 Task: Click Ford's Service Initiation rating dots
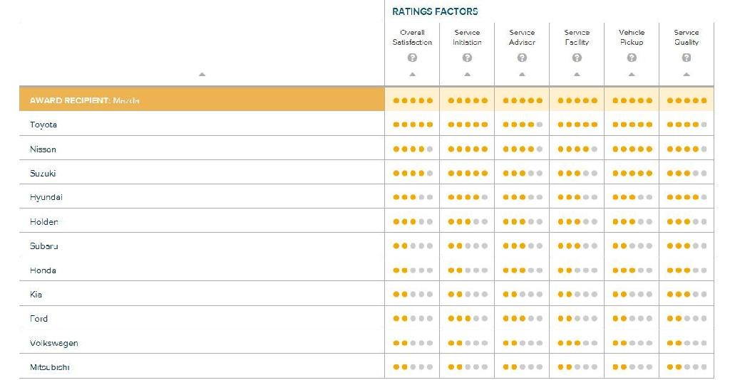coord(468,318)
